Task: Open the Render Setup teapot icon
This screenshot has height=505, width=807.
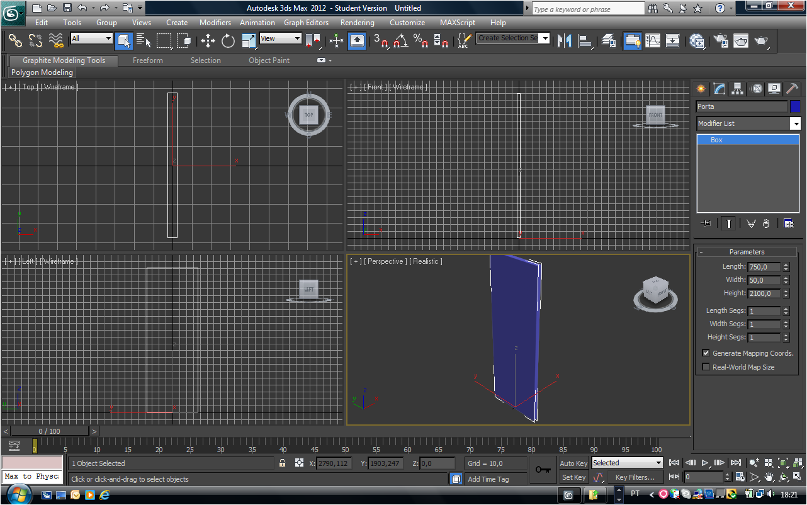Action: [x=720, y=41]
